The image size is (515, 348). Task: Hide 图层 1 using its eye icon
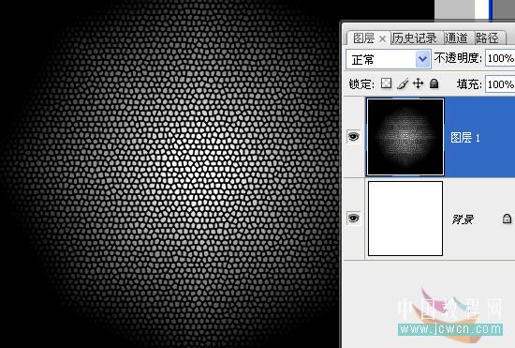point(353,136)
